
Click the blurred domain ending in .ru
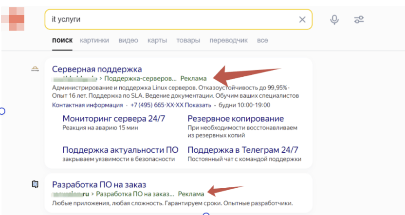tap(71, 194)
